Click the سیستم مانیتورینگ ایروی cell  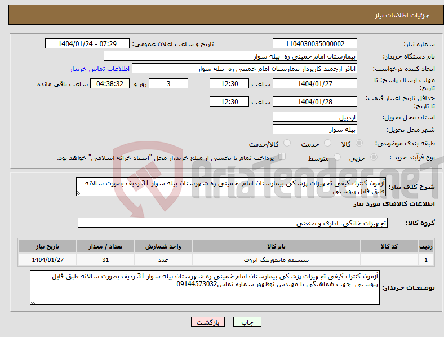[276, 260]
